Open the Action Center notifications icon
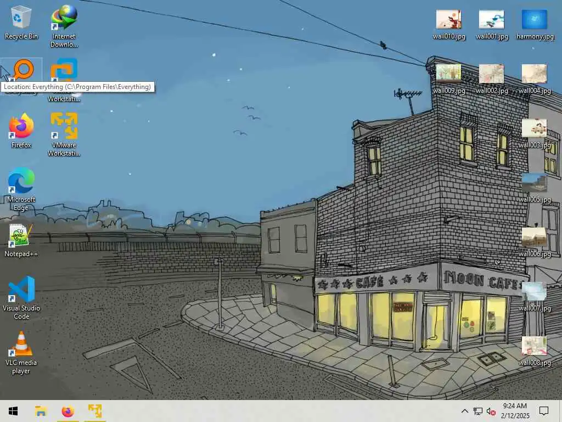This screenshot has height=422, width=562. 544,411
